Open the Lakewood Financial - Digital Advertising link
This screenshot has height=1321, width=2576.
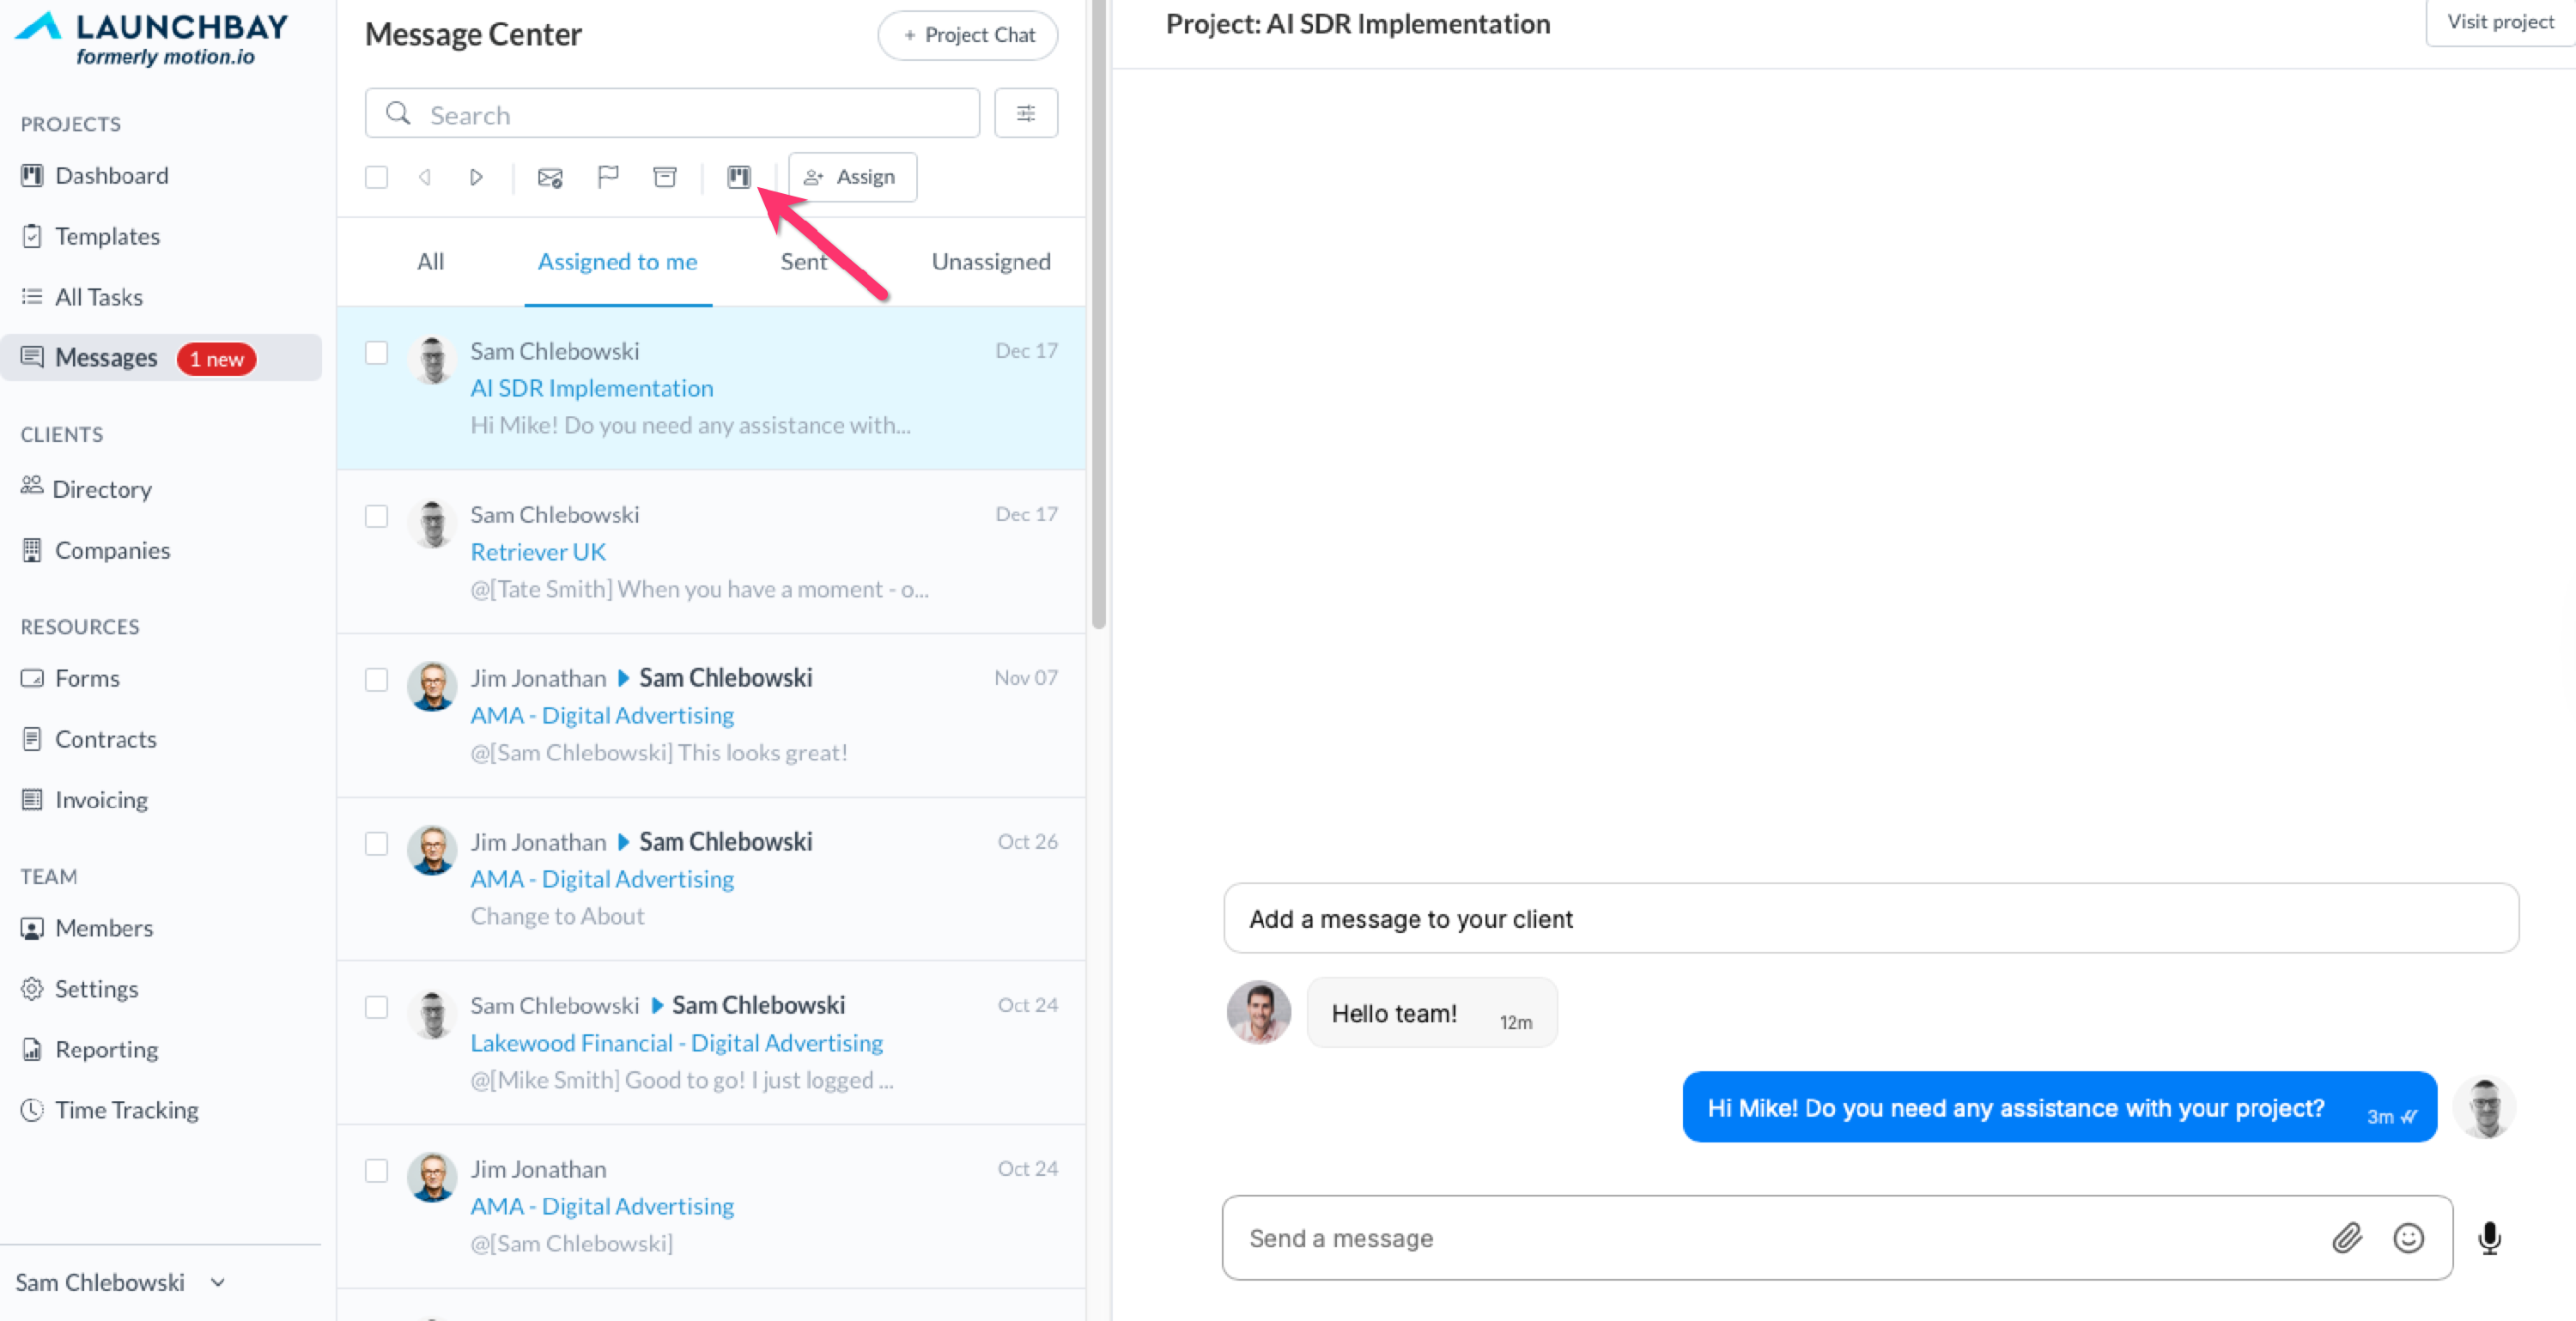pos(676,1043)
